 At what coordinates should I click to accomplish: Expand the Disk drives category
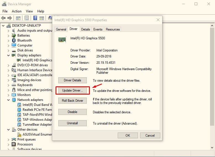[8, 51]
